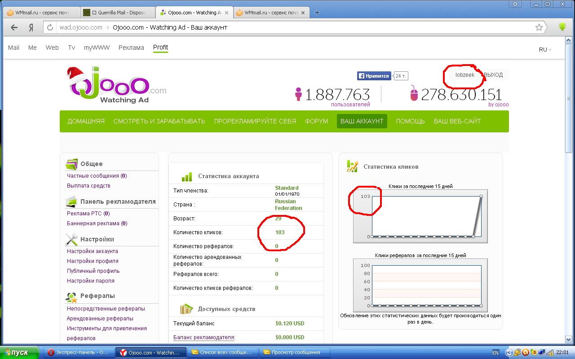
Task: Open Настройки аккаунта in the sidebar
Action: pos(93,251)
